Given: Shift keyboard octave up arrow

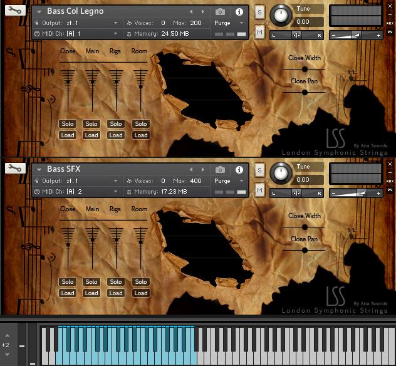Looking at the screenshot, I should pyautogui.click(x=7, y=335).
